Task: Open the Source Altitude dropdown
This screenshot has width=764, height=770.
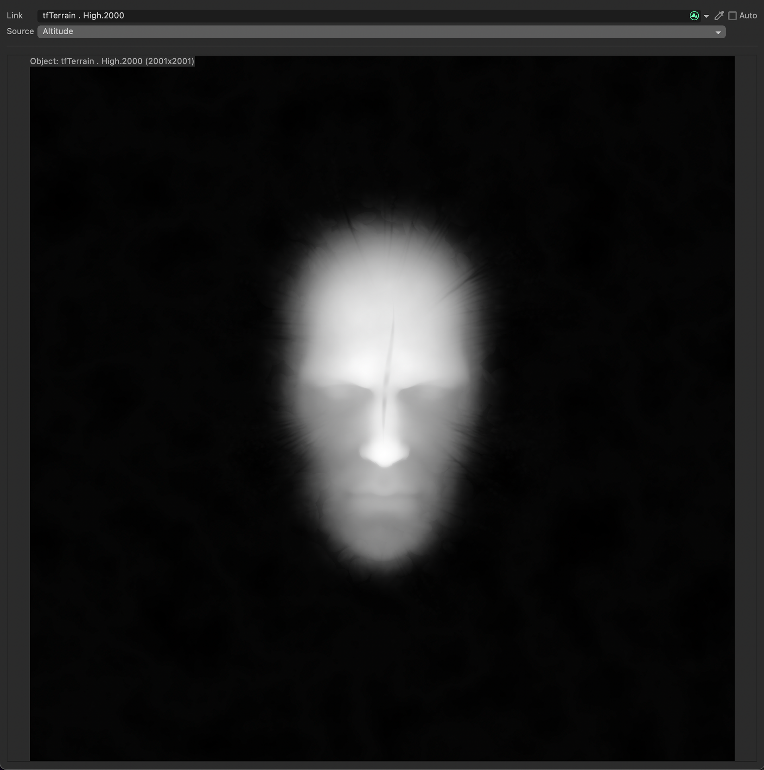Action: pyautogui.click(x=381, y=32)
